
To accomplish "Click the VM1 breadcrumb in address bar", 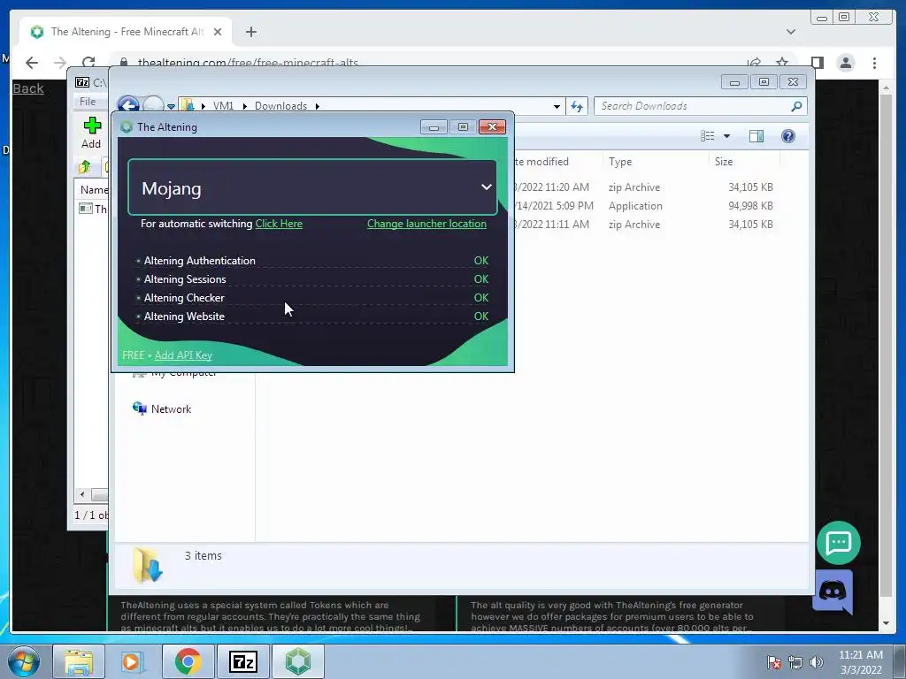I will pyautogui.click(x=223, y=106).
